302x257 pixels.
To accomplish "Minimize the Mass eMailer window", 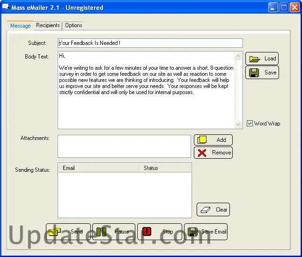I will pyautogui.click(x=273, y=7).
